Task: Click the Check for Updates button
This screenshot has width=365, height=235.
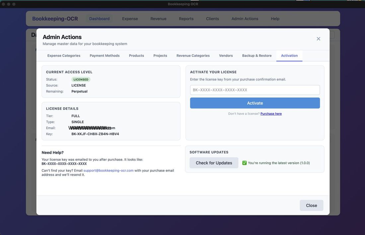Action: [x=214, y=163]
